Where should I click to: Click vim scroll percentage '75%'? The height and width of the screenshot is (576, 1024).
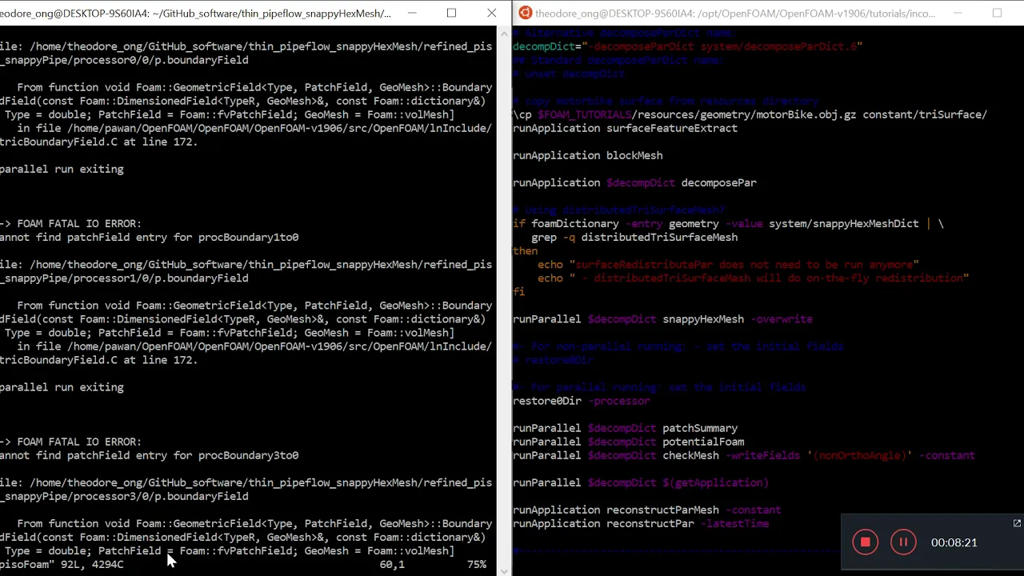point(477,564)
